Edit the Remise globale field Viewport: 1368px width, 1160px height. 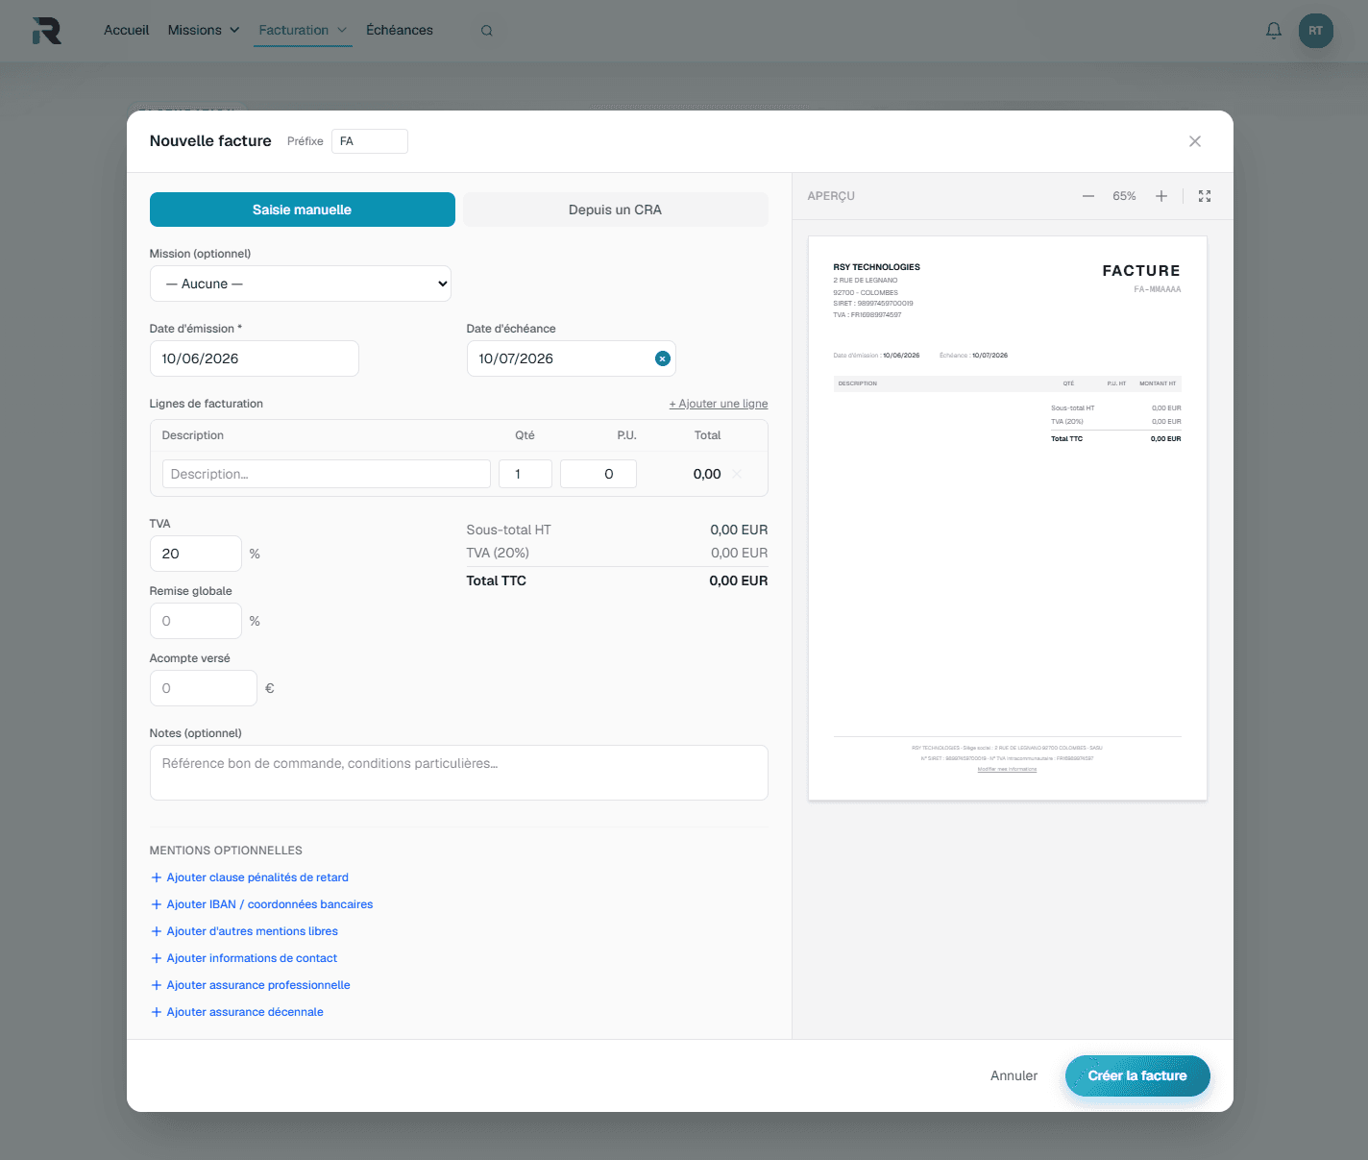[x=196, y=621]
